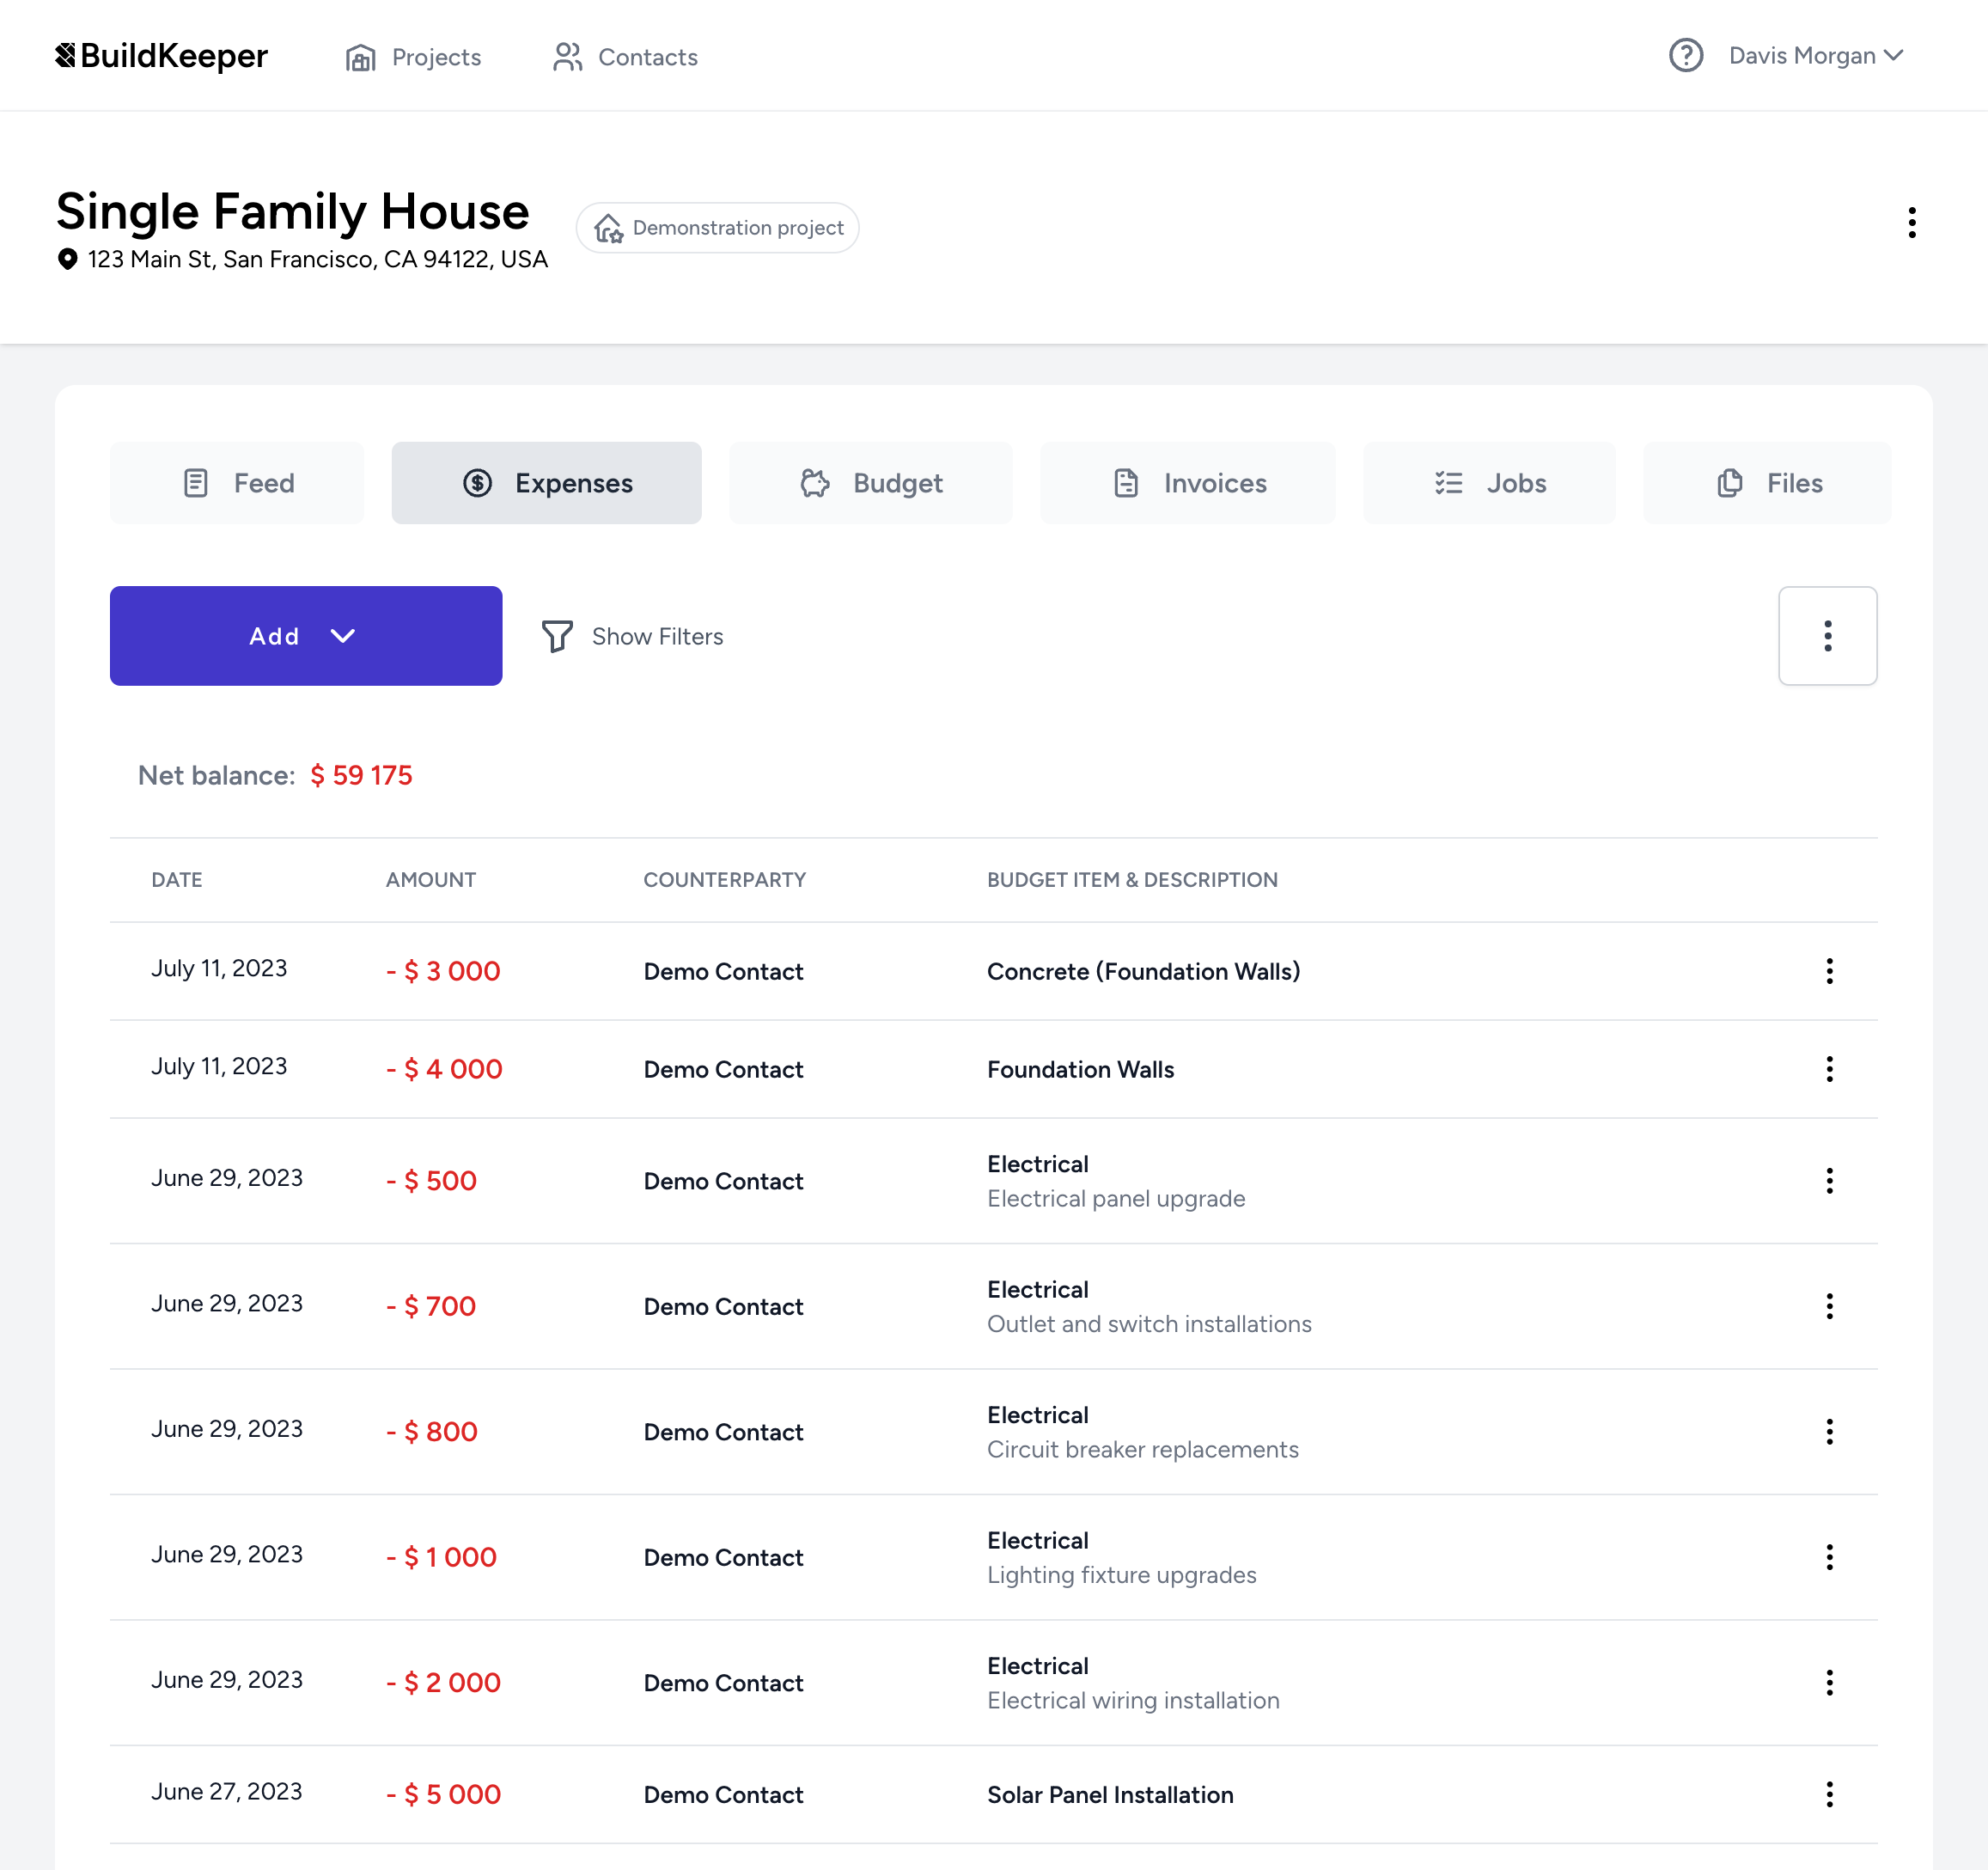Image resolution: width=1988 pixels, height=1870 pixels.
Task: Click the filter icon next to Show Filters
Action: [x=557, y=636]
